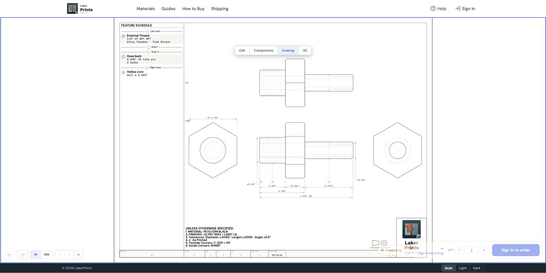This screenshot has width=546, height=273.
Task: Open the How to Buy page
Action: (x=193, y=9)
